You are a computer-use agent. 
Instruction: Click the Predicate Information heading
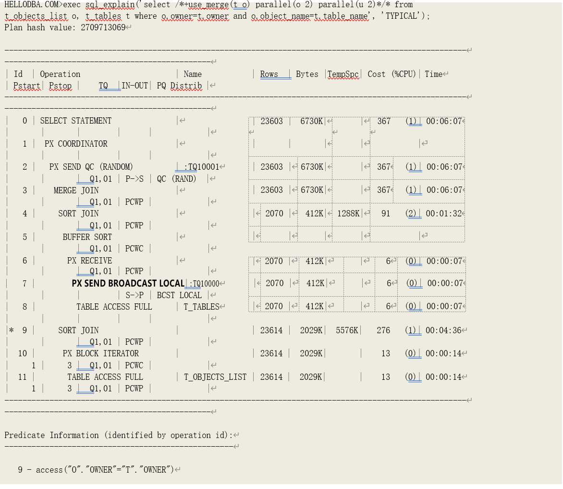(x=118, y=435)
